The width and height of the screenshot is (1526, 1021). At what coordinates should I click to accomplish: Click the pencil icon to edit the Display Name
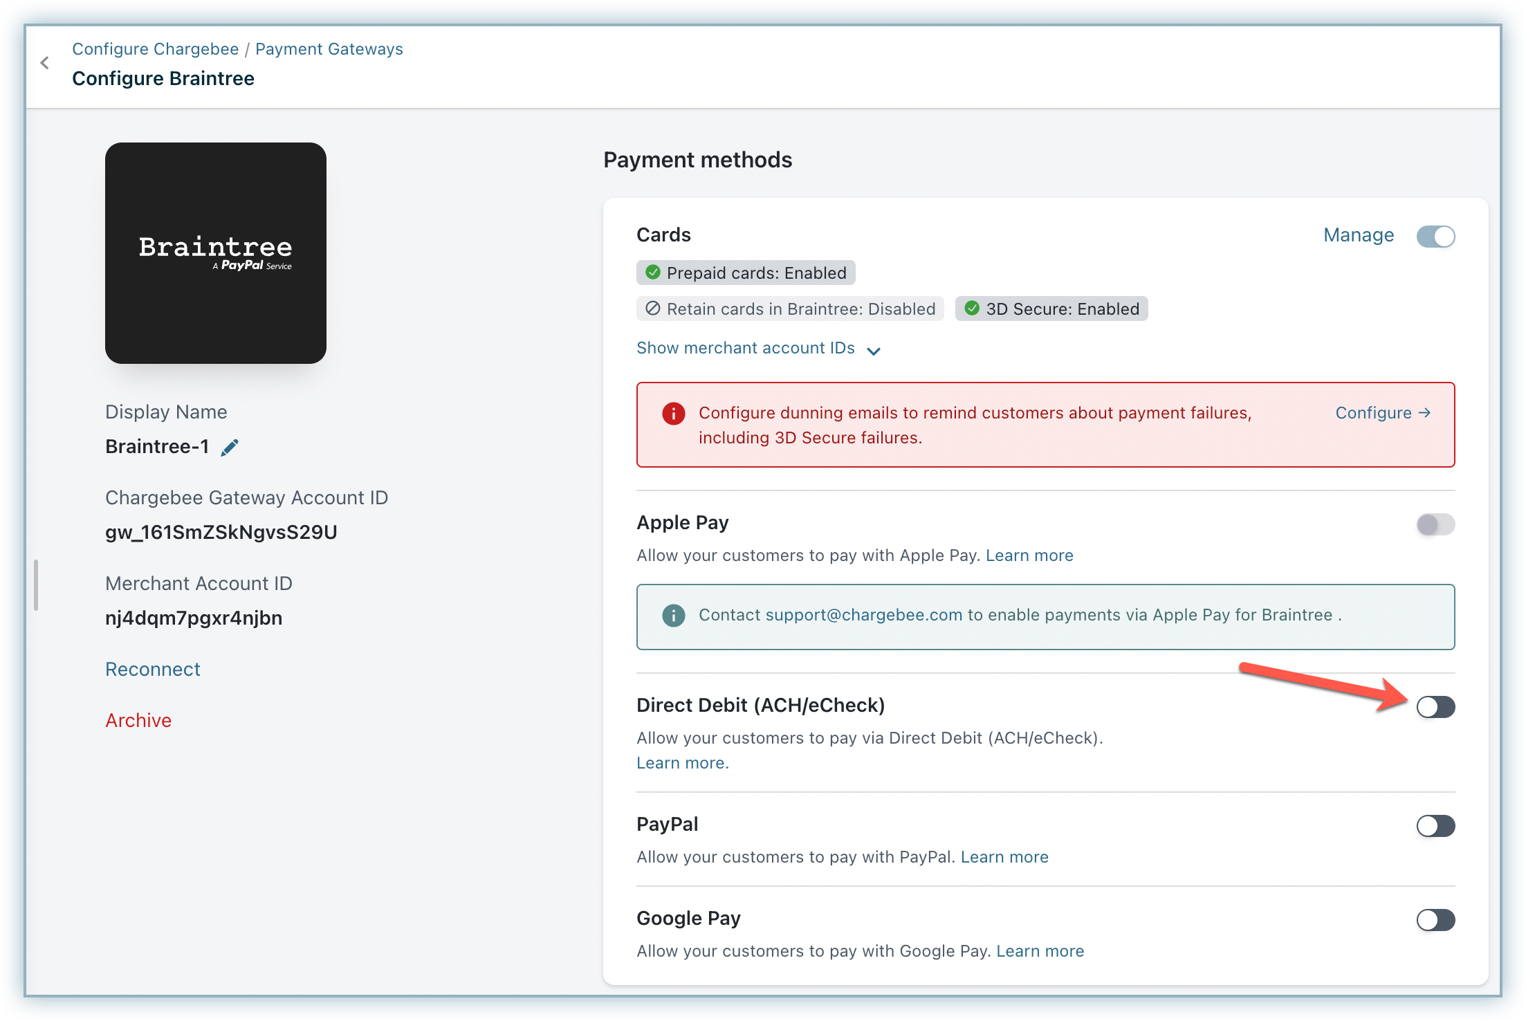click(x=230, y=448)
